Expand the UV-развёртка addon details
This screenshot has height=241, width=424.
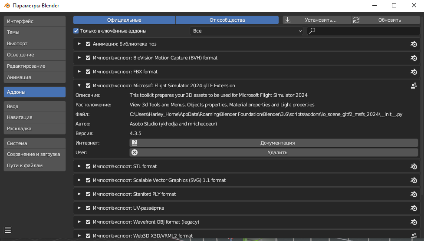[x=79, y=208]
